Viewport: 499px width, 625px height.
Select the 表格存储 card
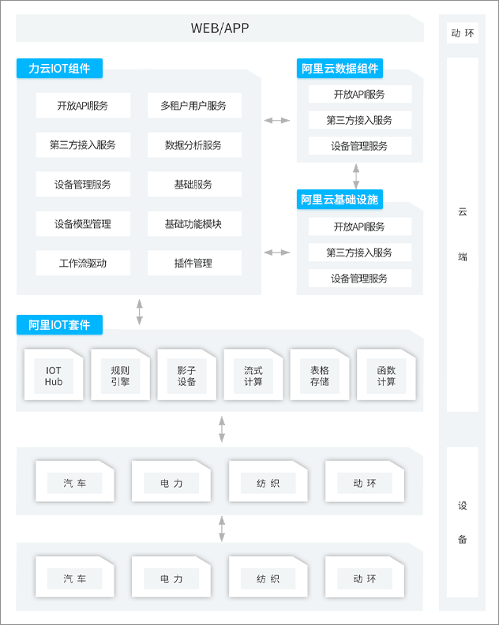(x=319, y=376)
